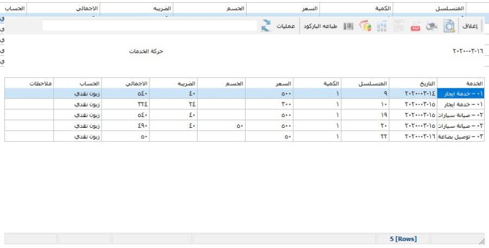The height and width of the screenshot is (248, 489).
Task: Select زبون نقدي account in serial 22 row
Action: [x=78, y=136]
